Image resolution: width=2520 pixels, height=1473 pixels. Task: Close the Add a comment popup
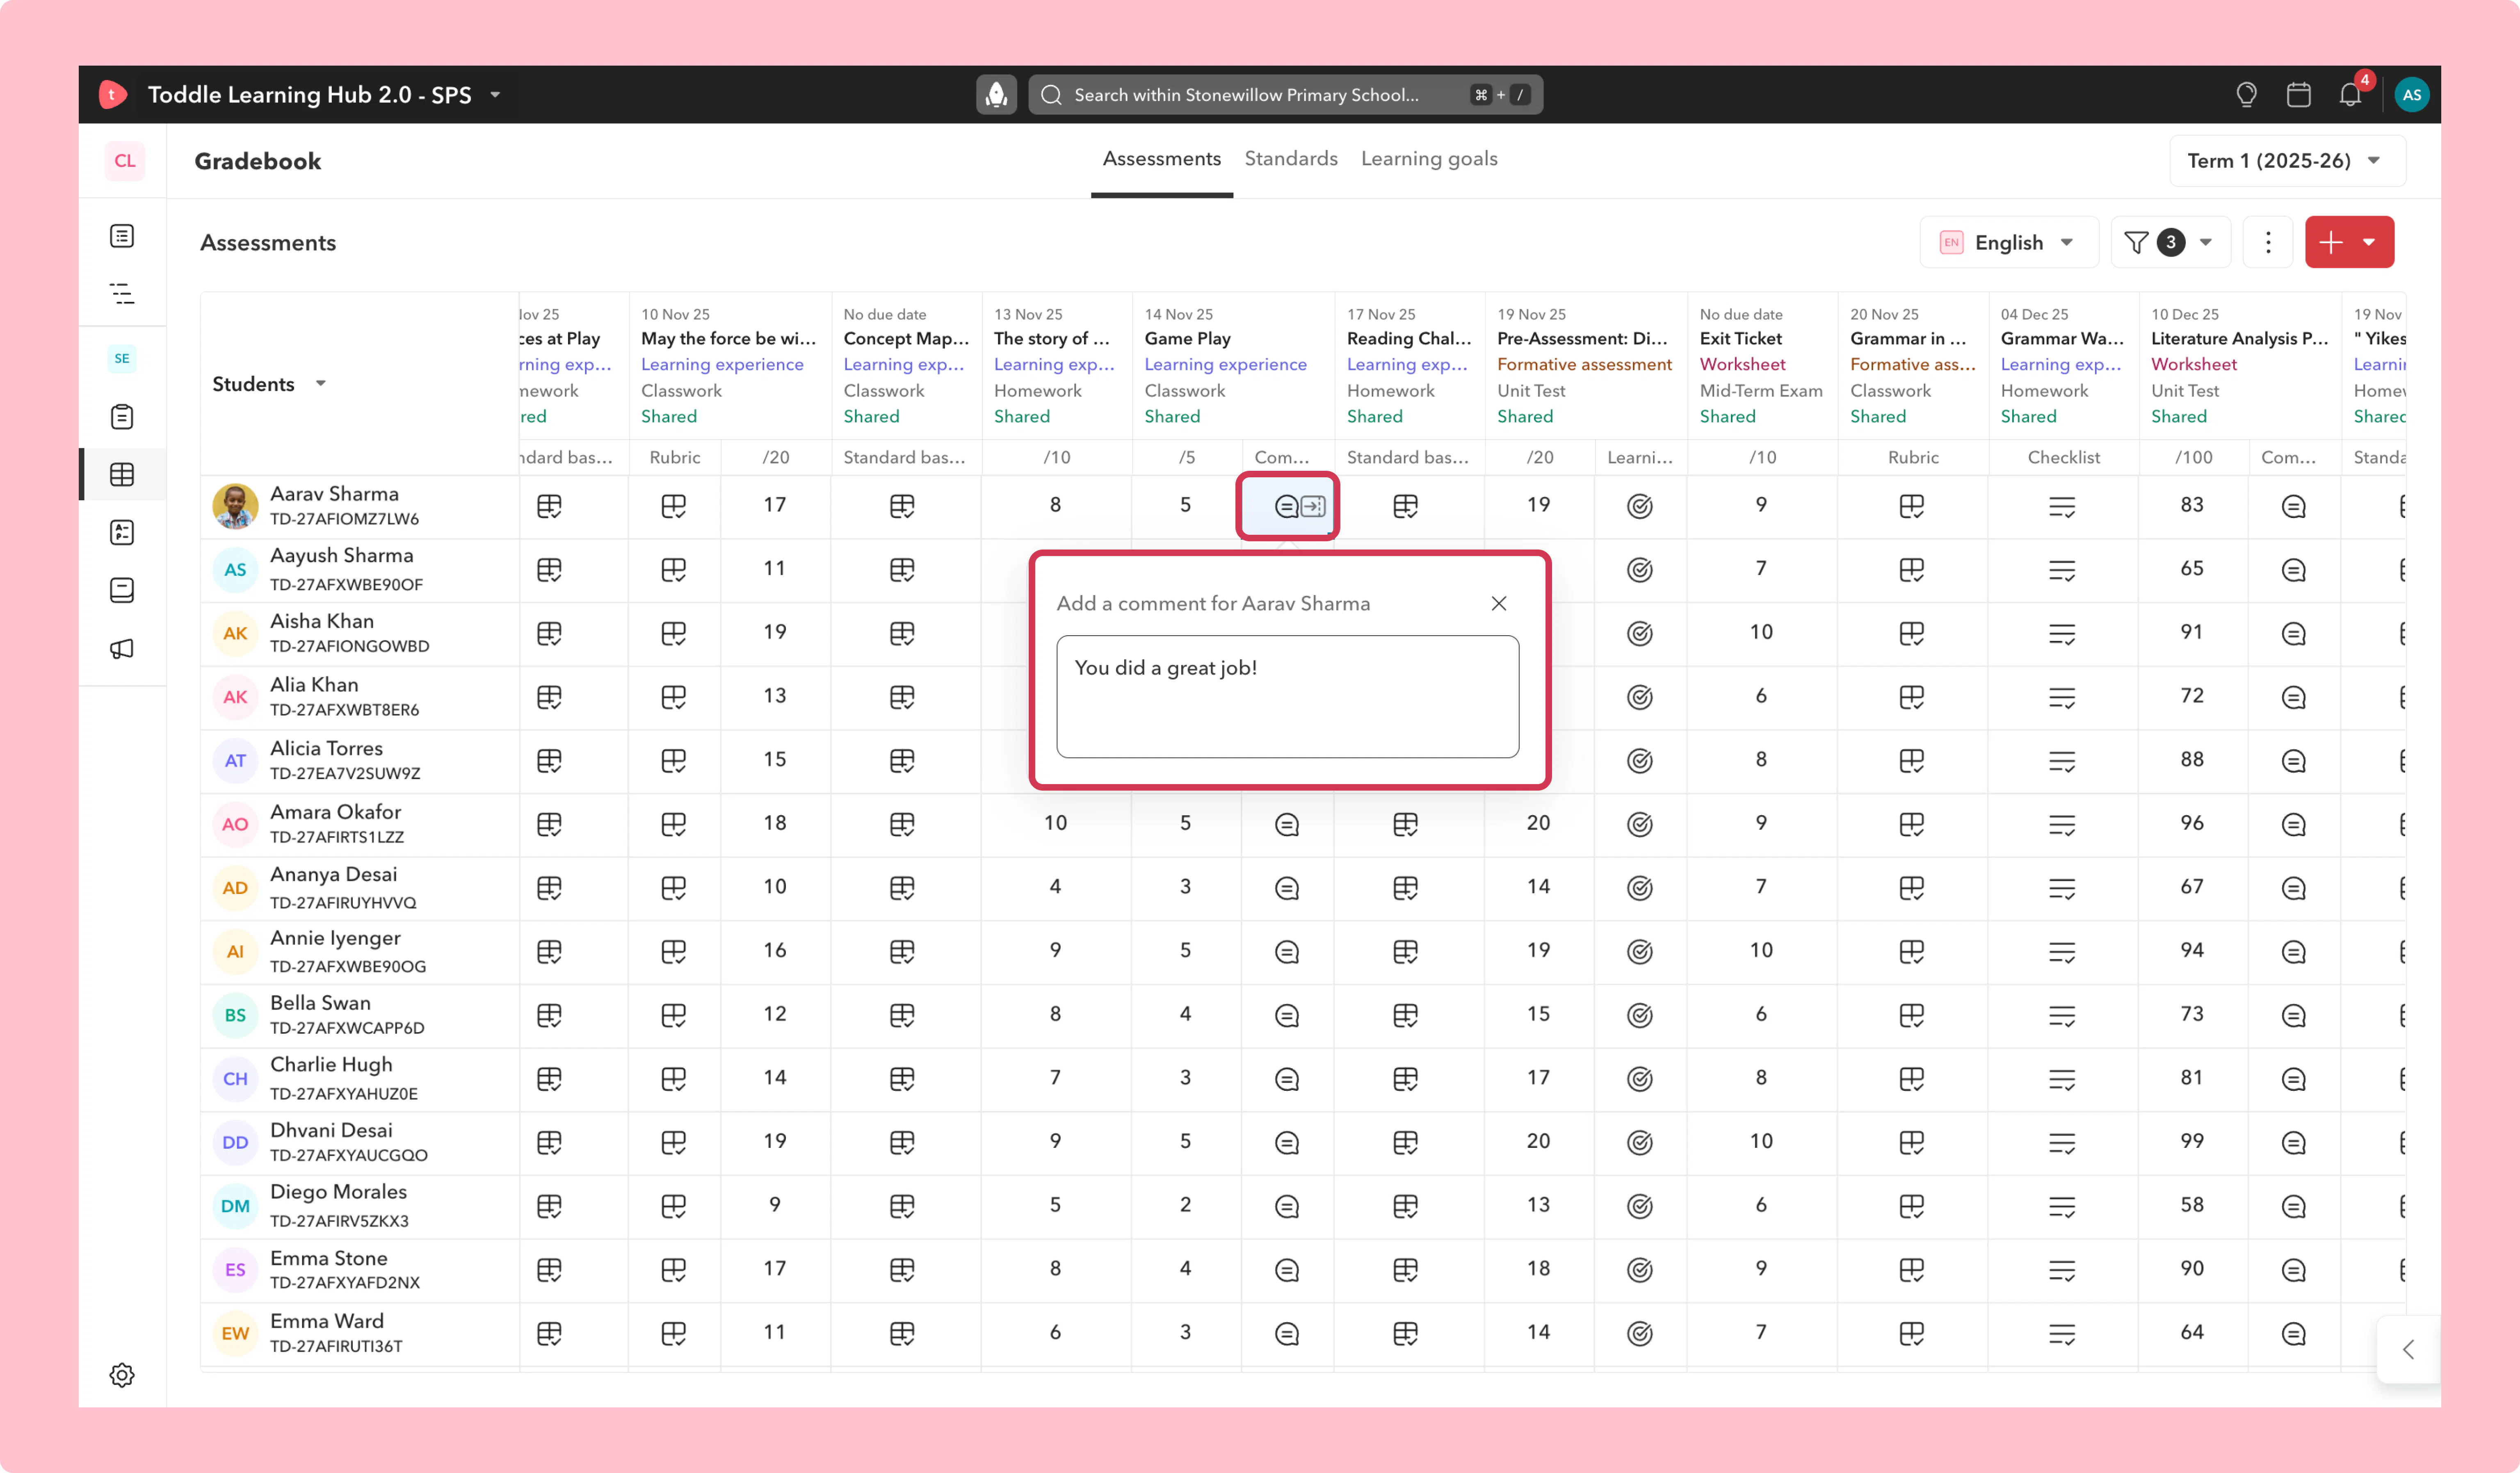click(1498, 603)
